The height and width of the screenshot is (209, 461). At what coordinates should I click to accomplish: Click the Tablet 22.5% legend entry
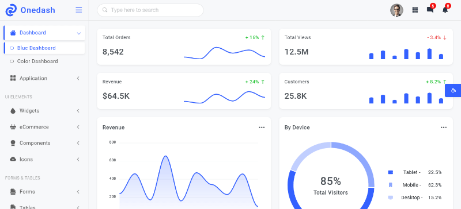(x=414, y=172)
